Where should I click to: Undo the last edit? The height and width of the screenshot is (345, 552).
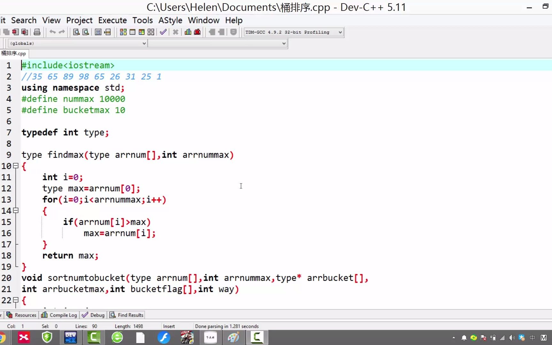(x=53, y=32)
